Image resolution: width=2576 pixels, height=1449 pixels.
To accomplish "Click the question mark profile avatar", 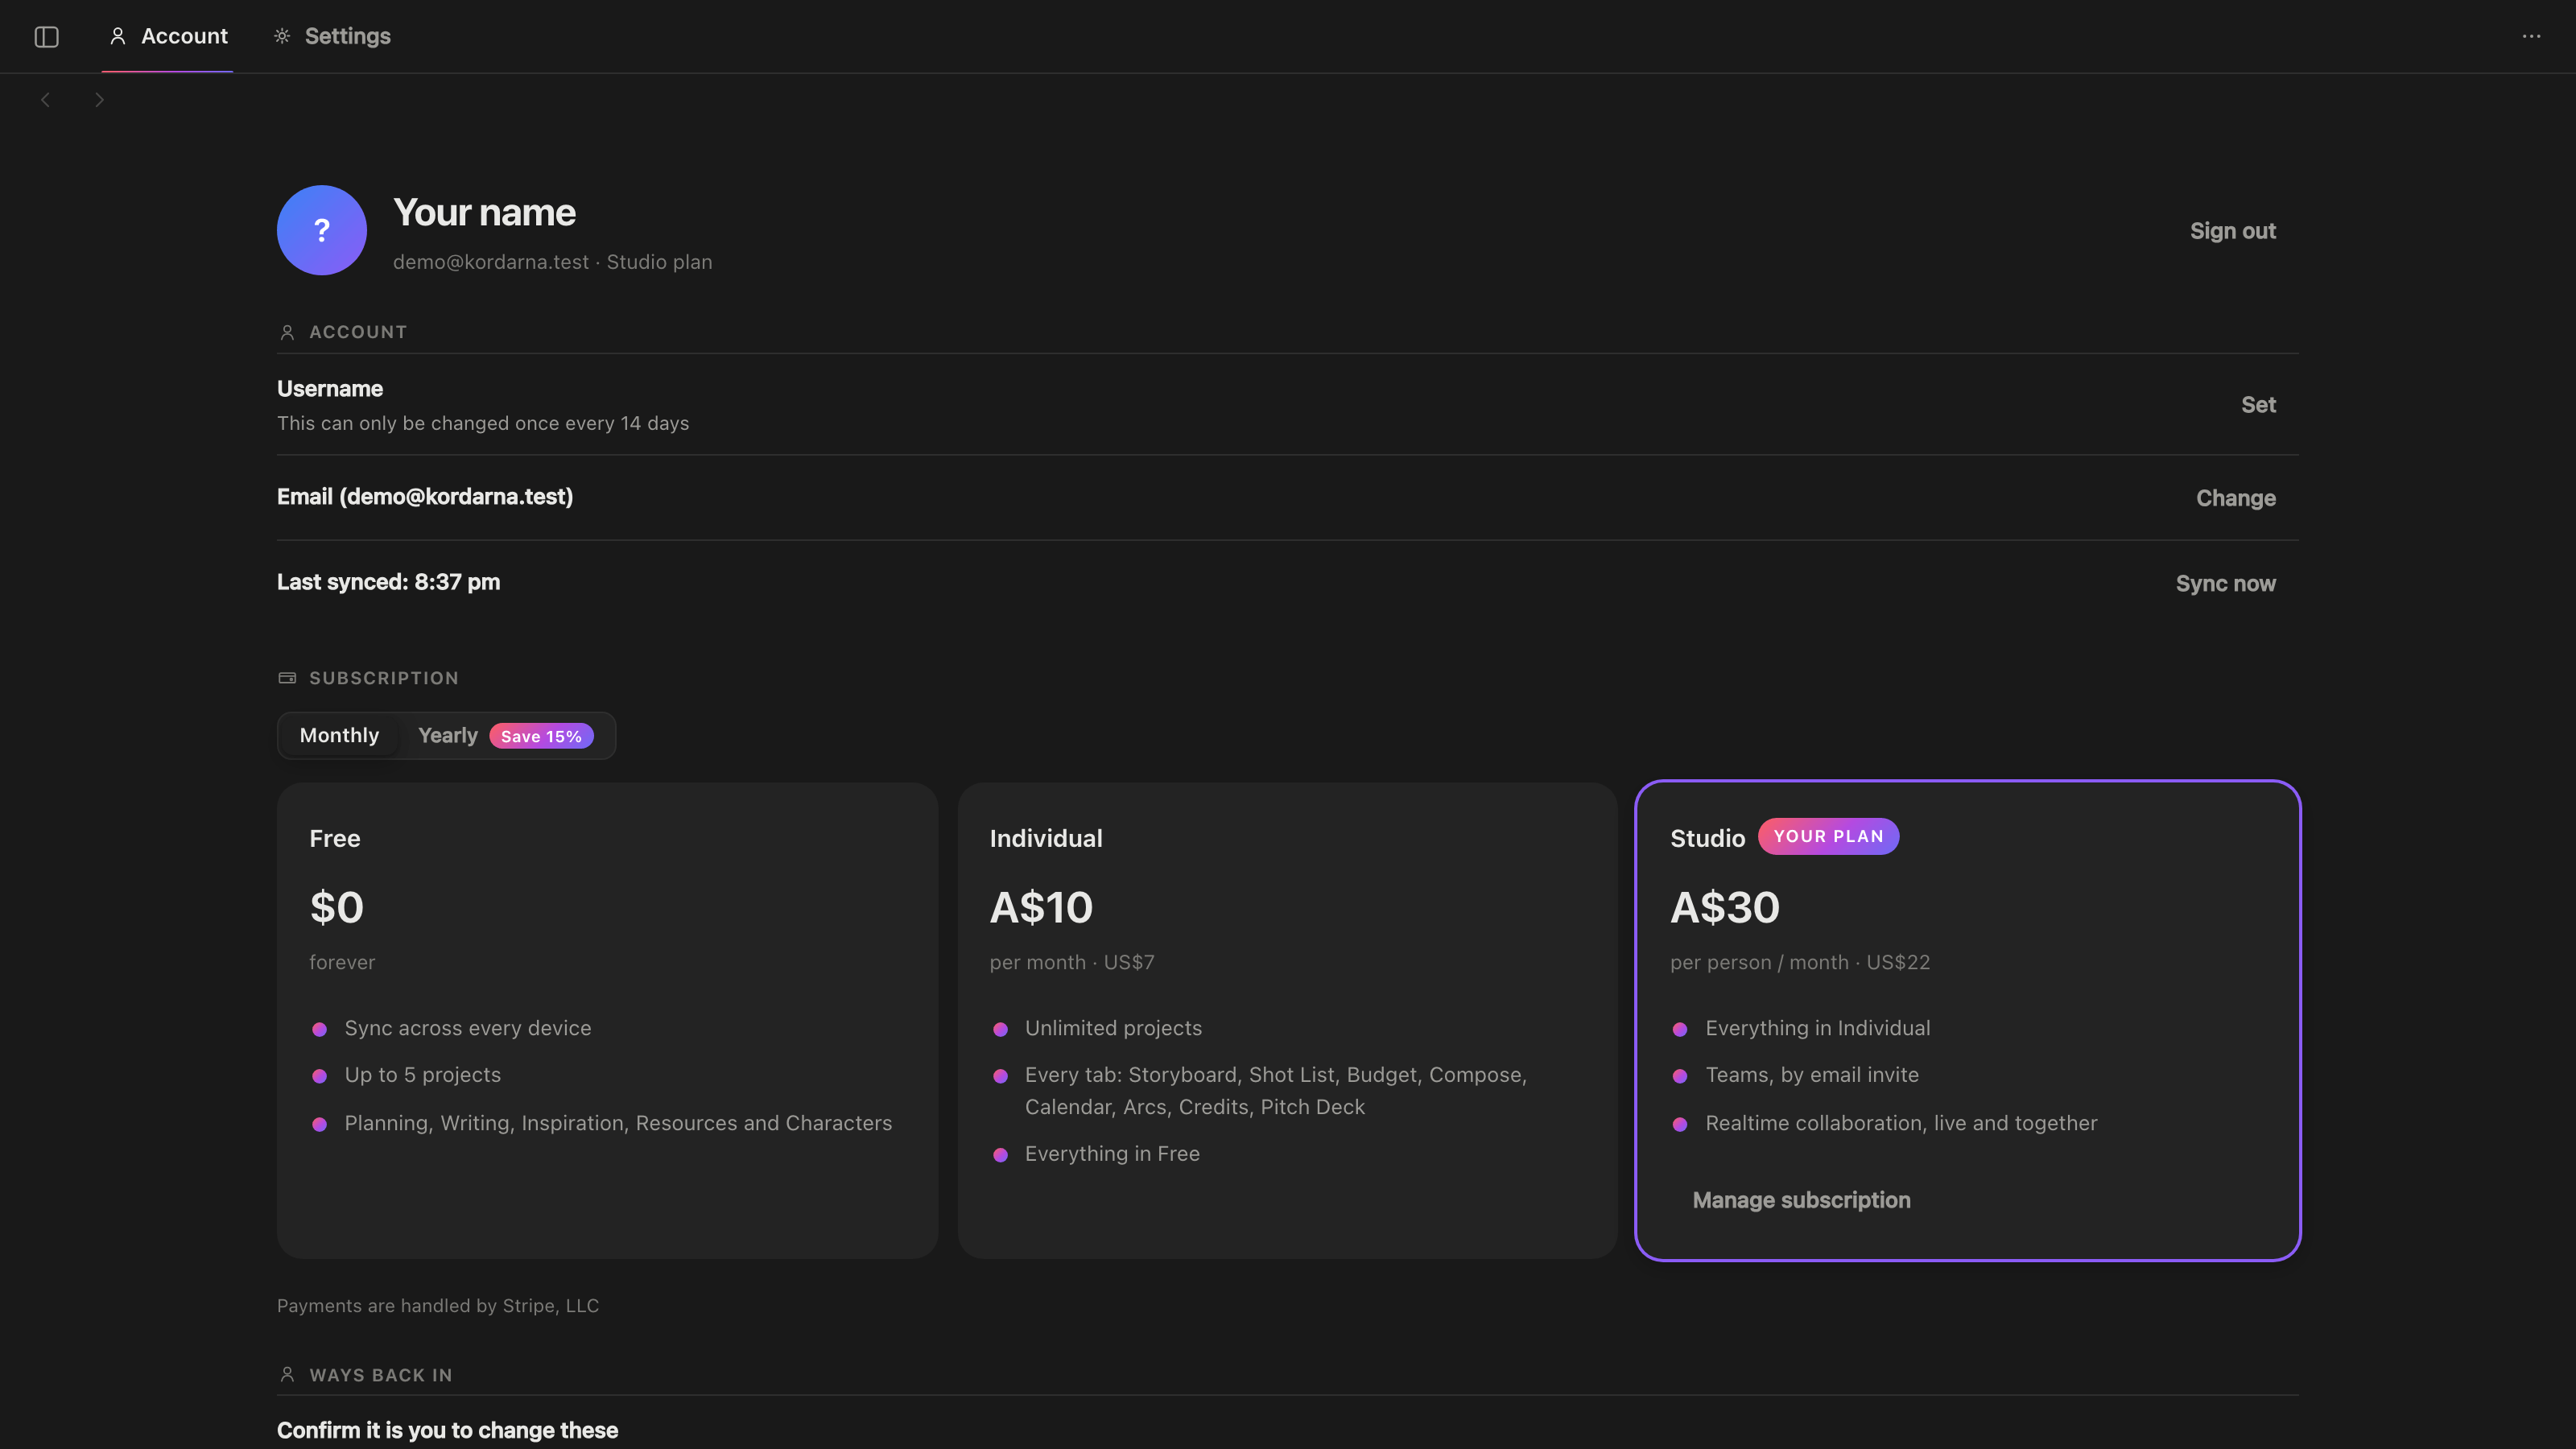I will pos(321,230).
